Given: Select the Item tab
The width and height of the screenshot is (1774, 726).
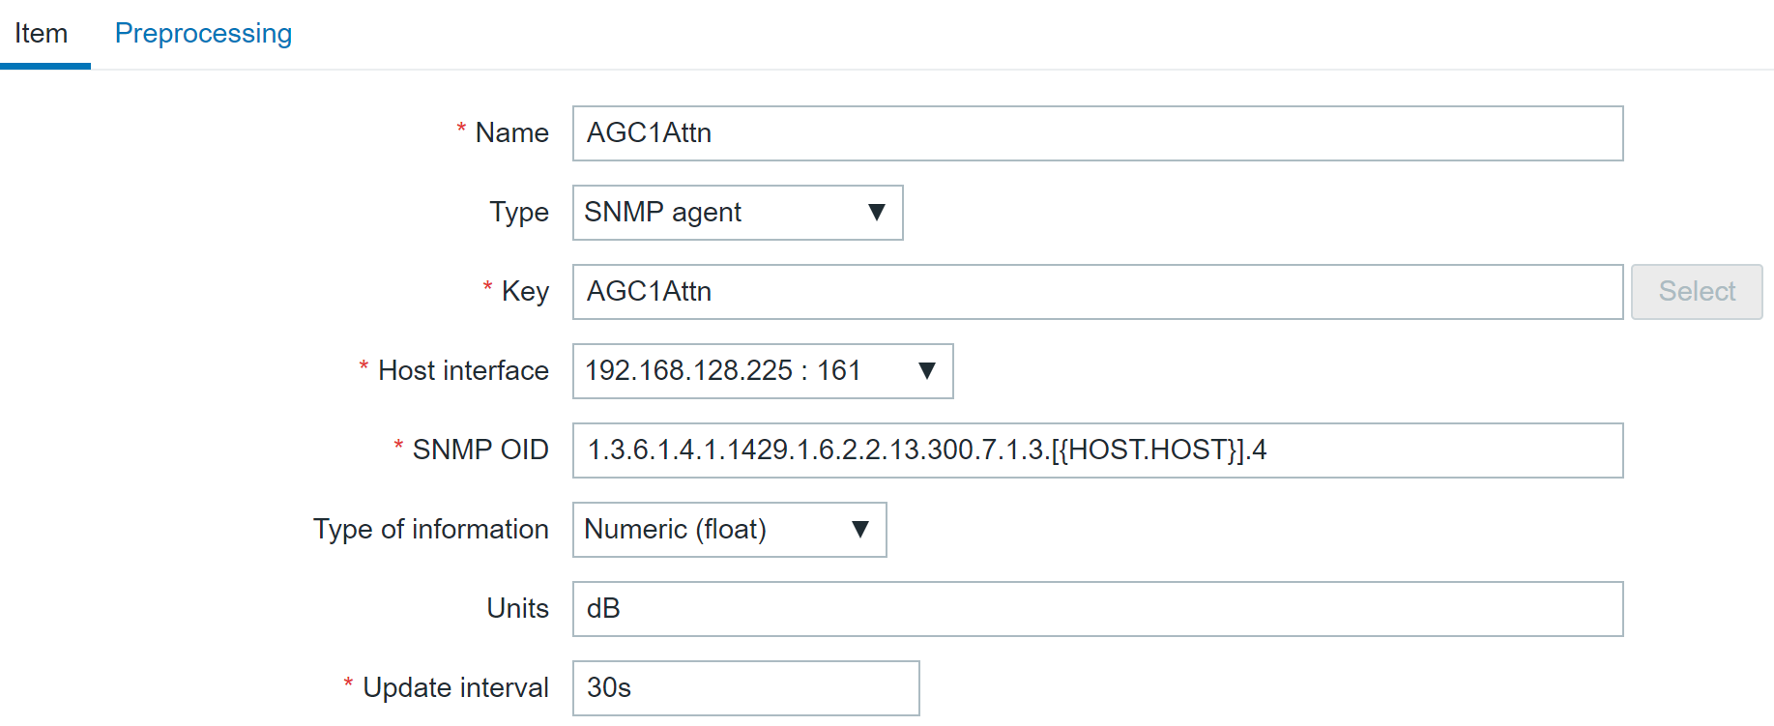Looking at the screenshot, I should [42, 34].
